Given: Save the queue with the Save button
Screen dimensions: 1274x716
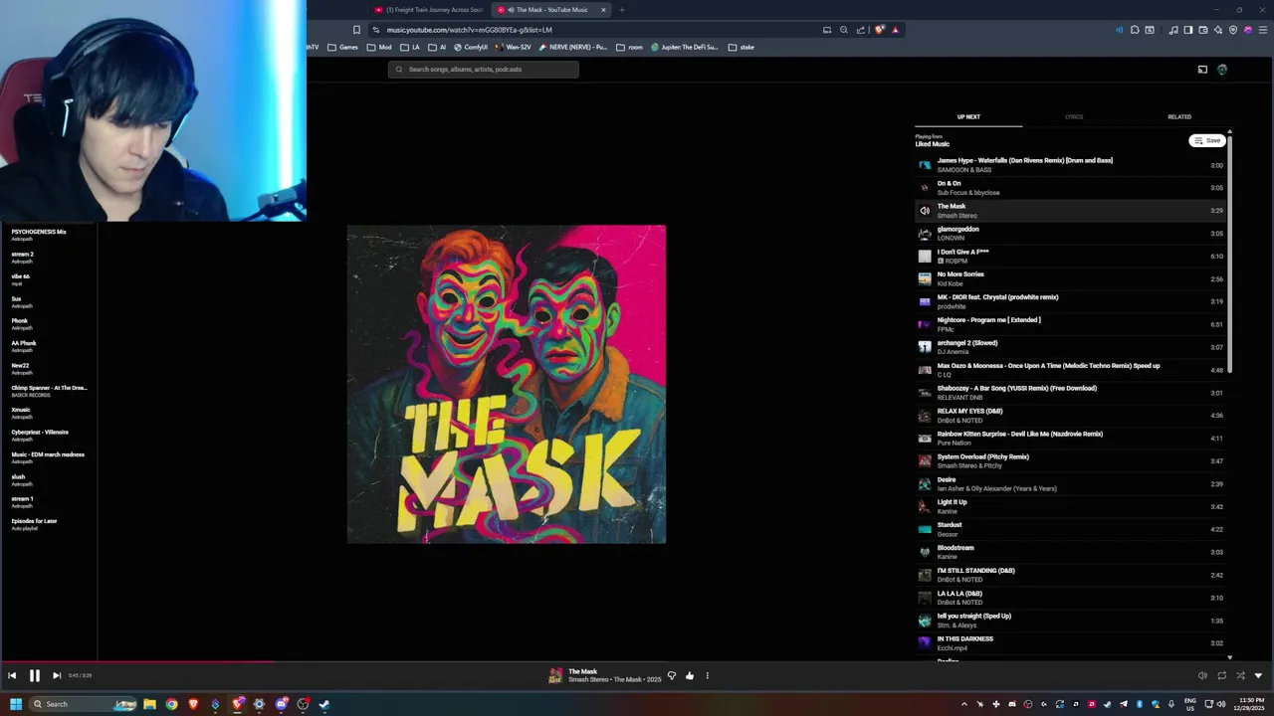Looking at the screenshot, I should (x=1207, y=140).
